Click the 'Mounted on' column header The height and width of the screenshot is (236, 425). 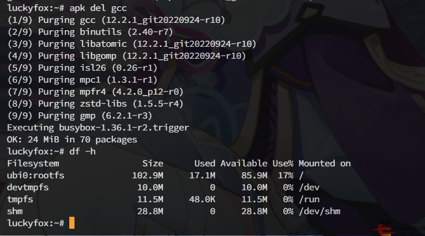click(x=324, y=163)
